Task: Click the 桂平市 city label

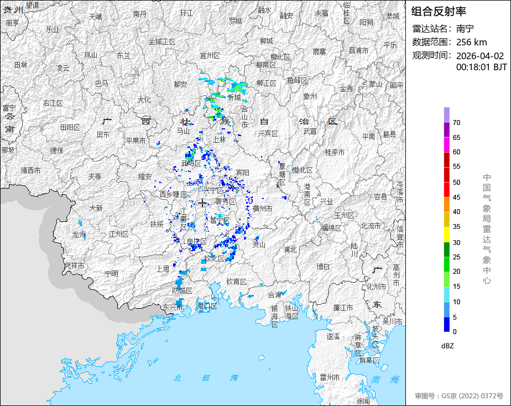Action: (x=335, y=152)
